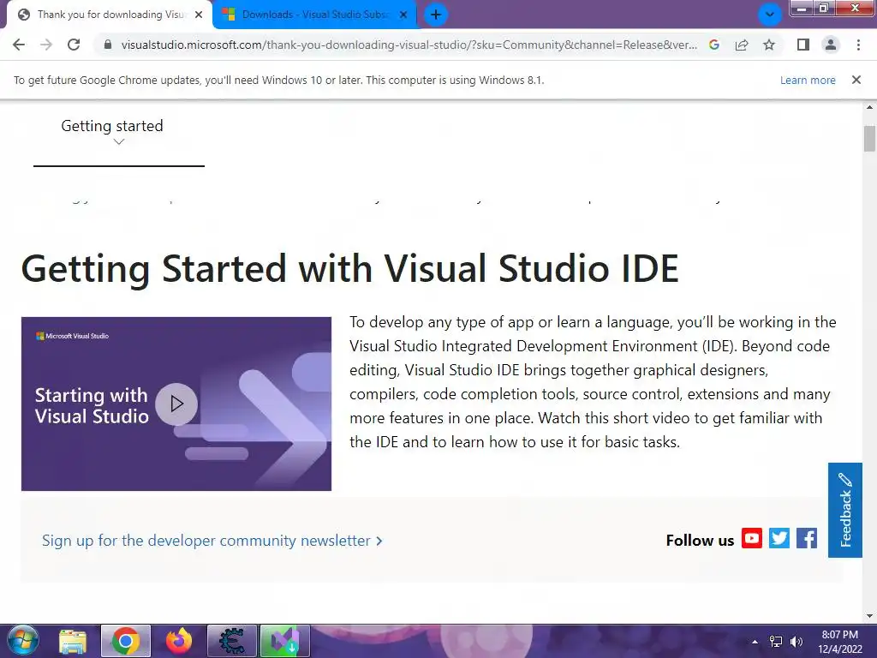Open the volume tray icon
This screenshot has width=877, height=658.
point(796,642)
